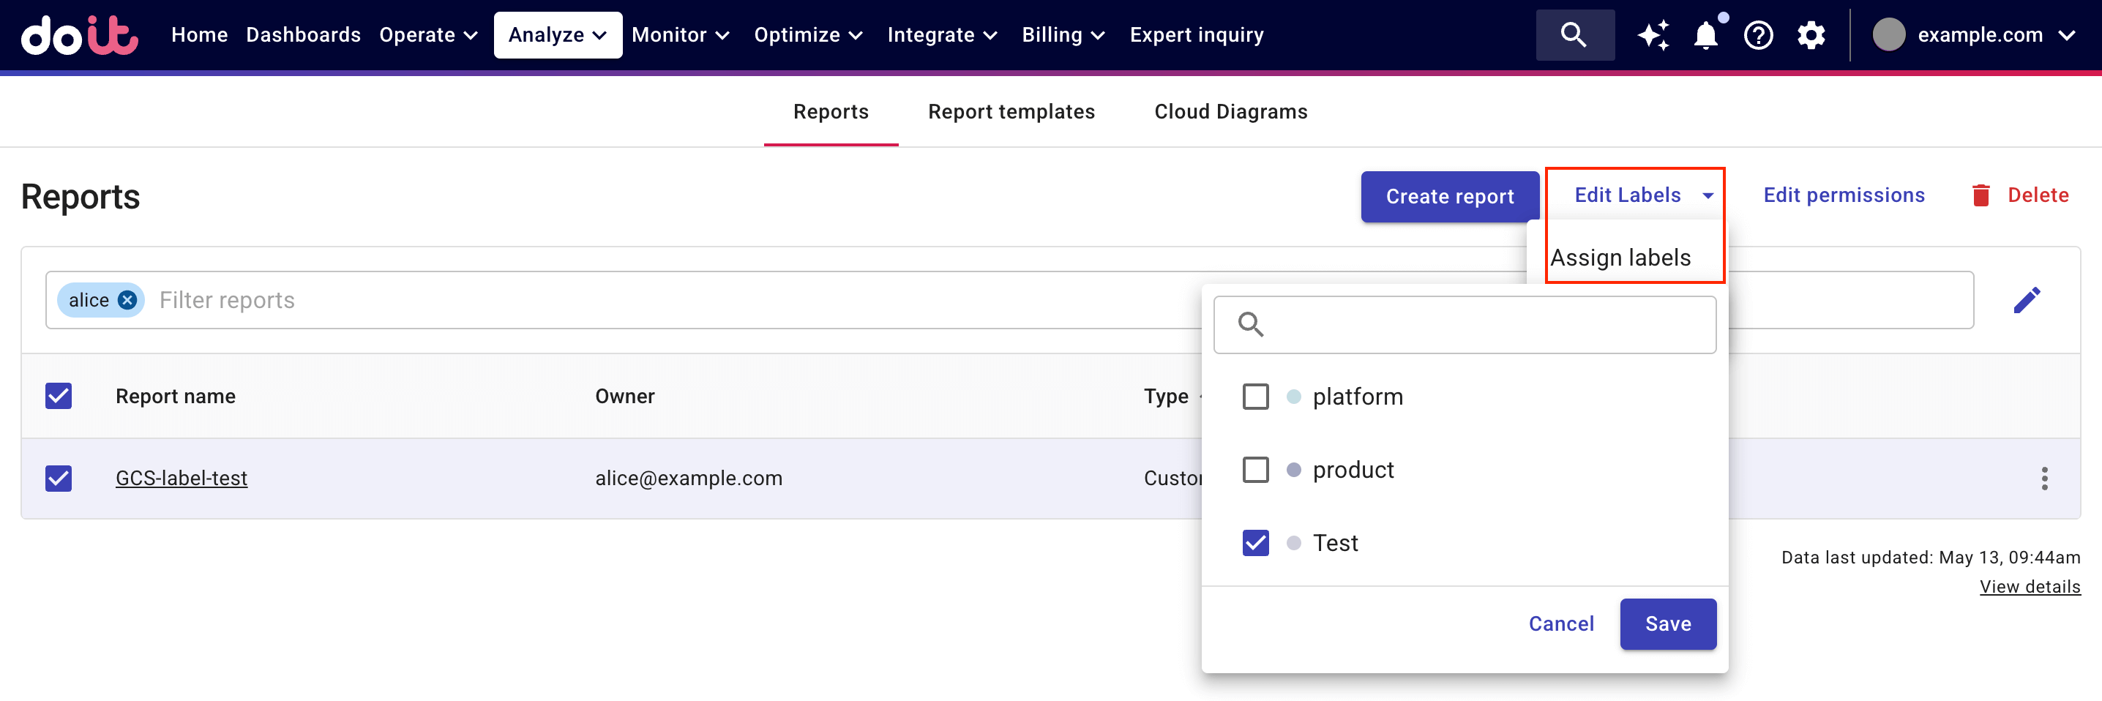Click the pencil edit icon beside filter
The image size is (2102, 701).
pyautogui.click(x=2026, y=300)
